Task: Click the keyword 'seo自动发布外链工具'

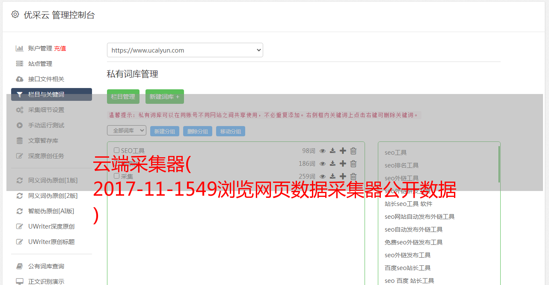Action: [x=414, y=229]
